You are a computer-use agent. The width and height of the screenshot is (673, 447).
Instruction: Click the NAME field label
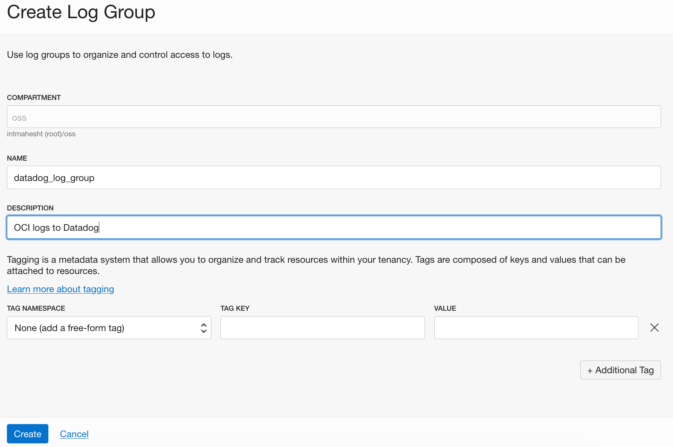(x=17, y=158)
